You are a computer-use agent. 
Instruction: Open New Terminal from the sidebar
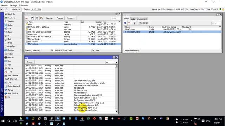(13, 76)
